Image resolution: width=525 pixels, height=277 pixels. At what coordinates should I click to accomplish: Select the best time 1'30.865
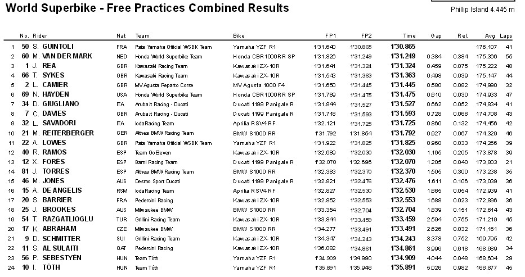coord(403,47)
